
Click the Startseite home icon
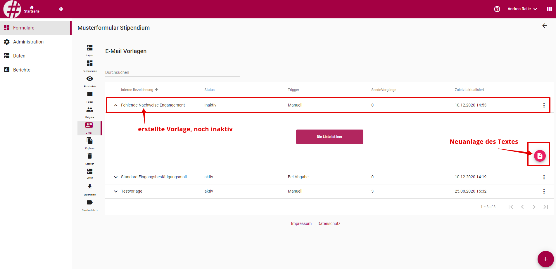click(32, 7)
